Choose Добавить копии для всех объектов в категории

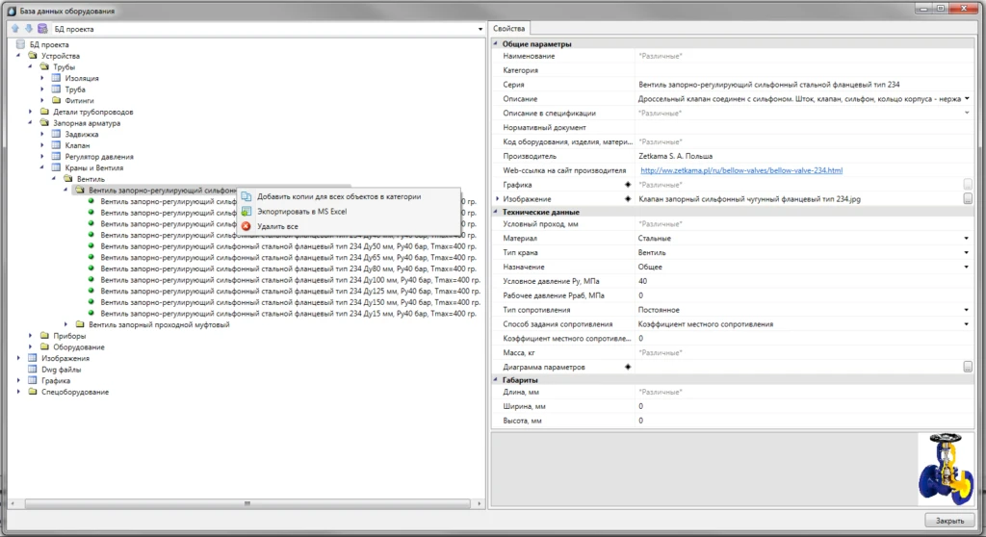point(338,196)
